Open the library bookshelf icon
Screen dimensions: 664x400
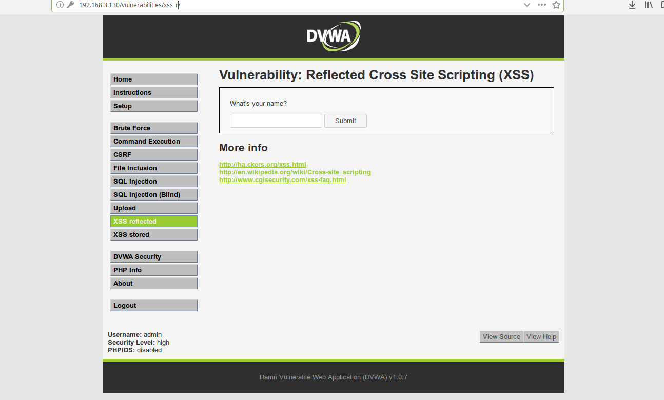click(x=649, y=5)
